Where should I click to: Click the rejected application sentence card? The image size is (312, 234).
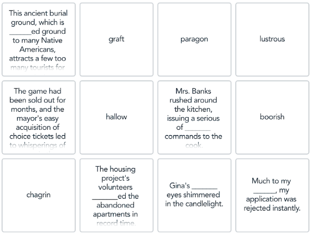click(272, 195)
